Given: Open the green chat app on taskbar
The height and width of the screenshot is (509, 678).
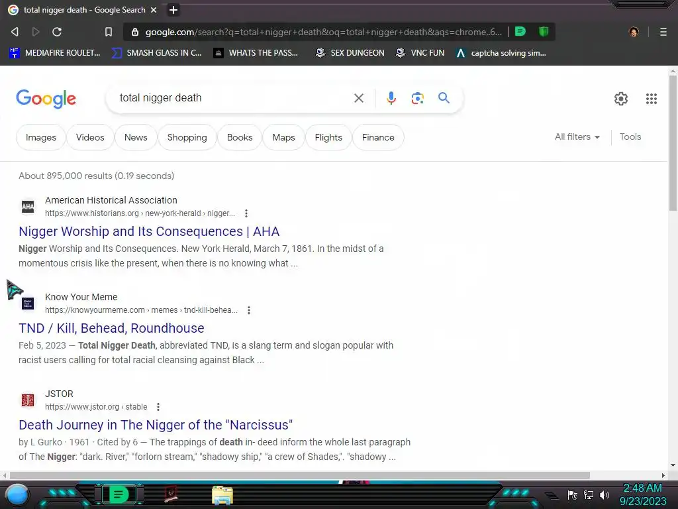Looking at the screenshot, I should click(119, 494).
